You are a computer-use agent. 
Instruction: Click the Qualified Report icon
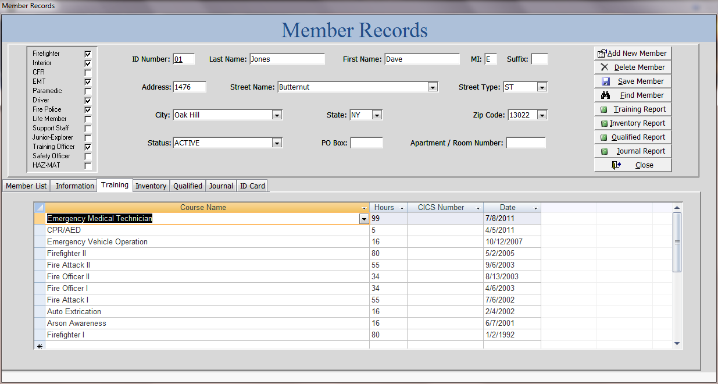click(x=604, y=137)
